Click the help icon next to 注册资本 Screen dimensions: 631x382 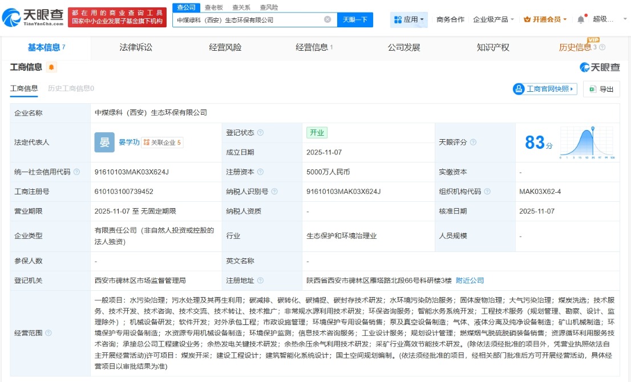point(260,172)
